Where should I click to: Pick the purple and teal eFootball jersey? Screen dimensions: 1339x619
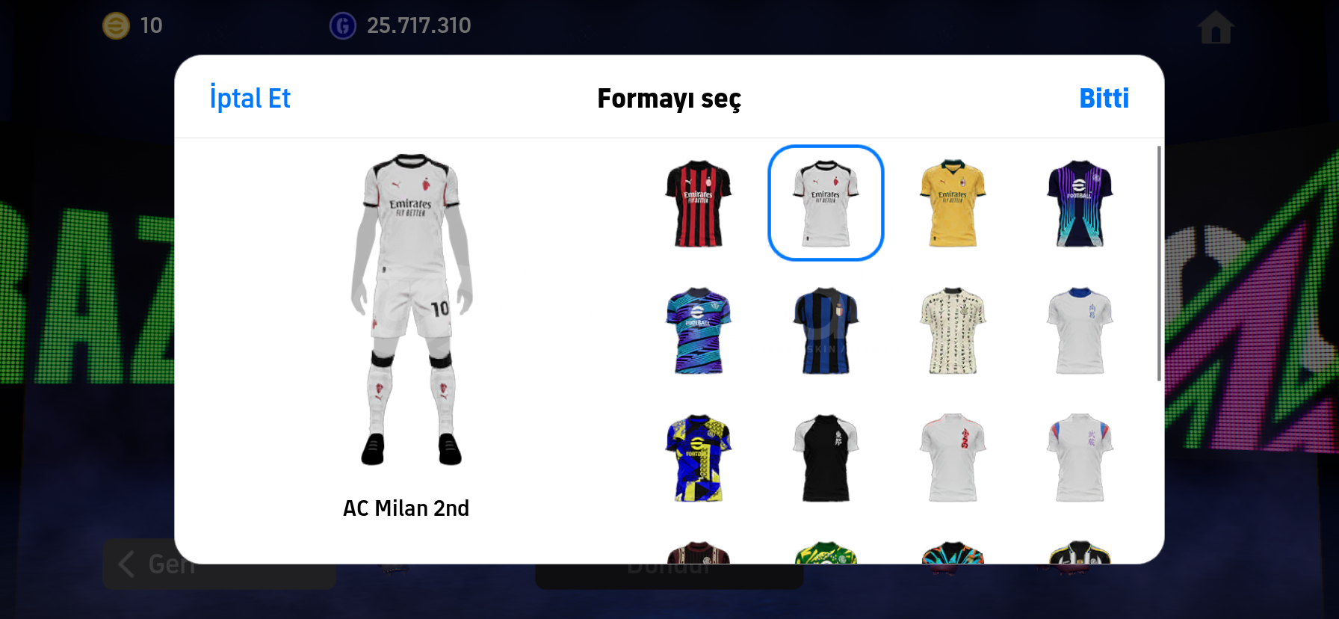(x=1080, y=203)
